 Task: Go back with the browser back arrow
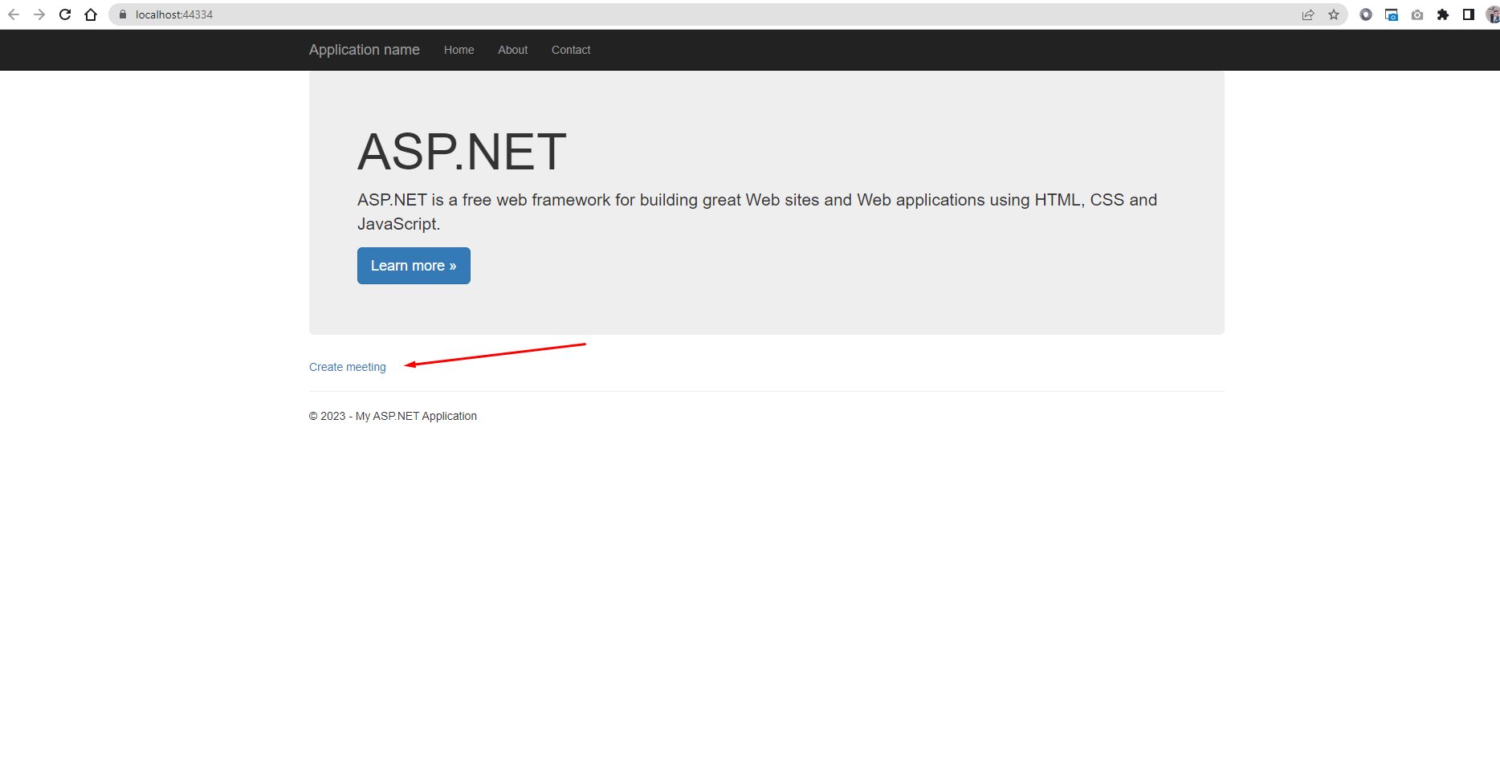coord(14,14)
